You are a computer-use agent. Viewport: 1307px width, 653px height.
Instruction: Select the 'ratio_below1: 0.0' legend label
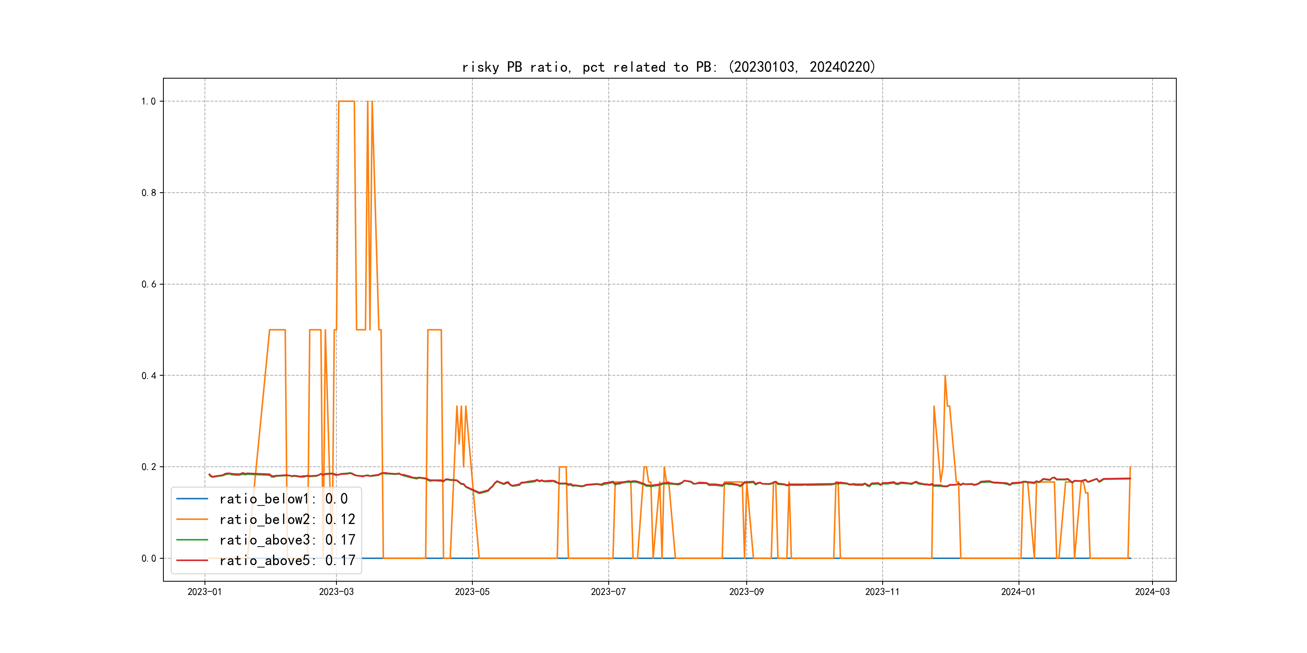(283, 499)
